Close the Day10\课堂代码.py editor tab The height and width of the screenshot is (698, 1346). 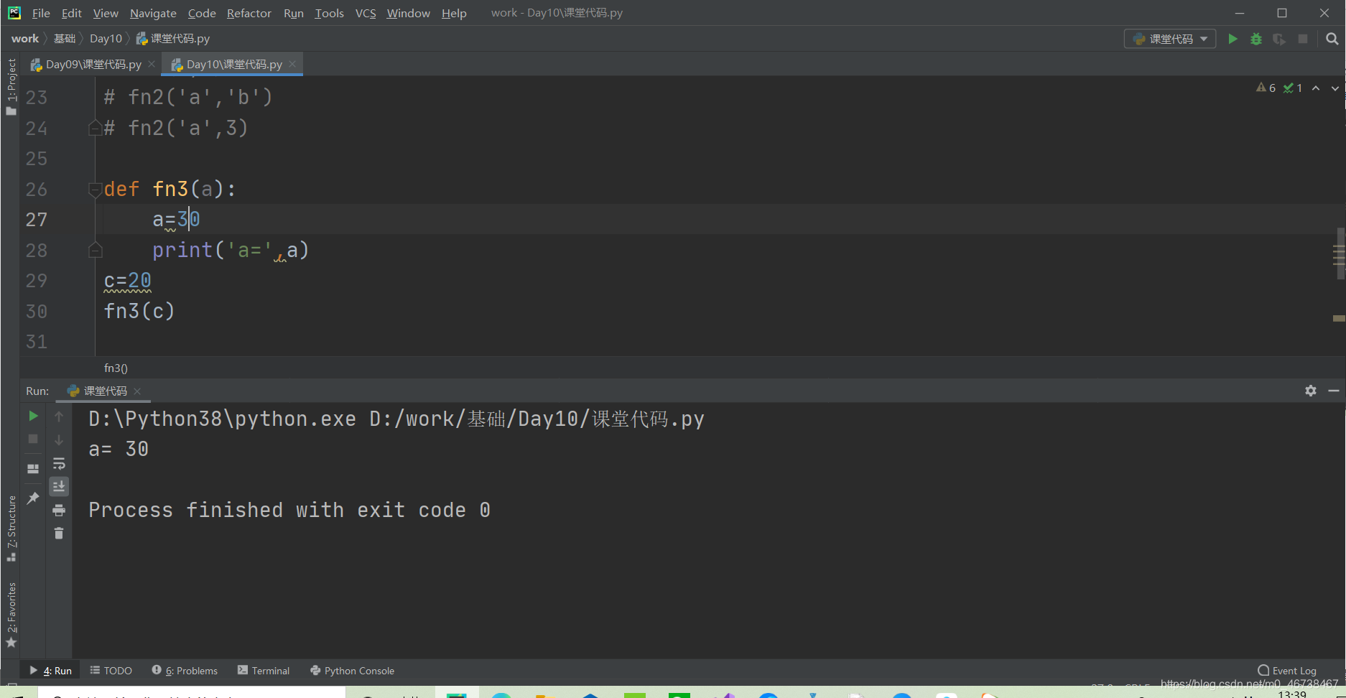coord(292,64)
